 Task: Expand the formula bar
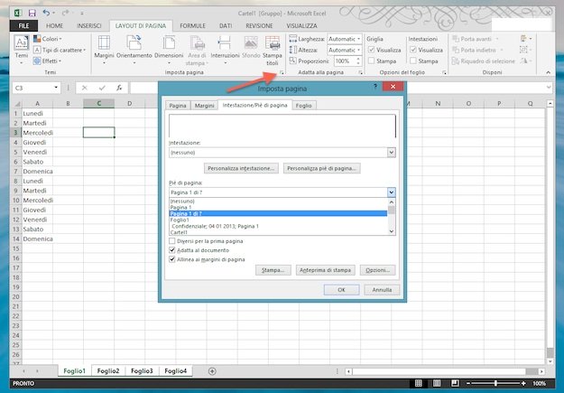[549, 87]
